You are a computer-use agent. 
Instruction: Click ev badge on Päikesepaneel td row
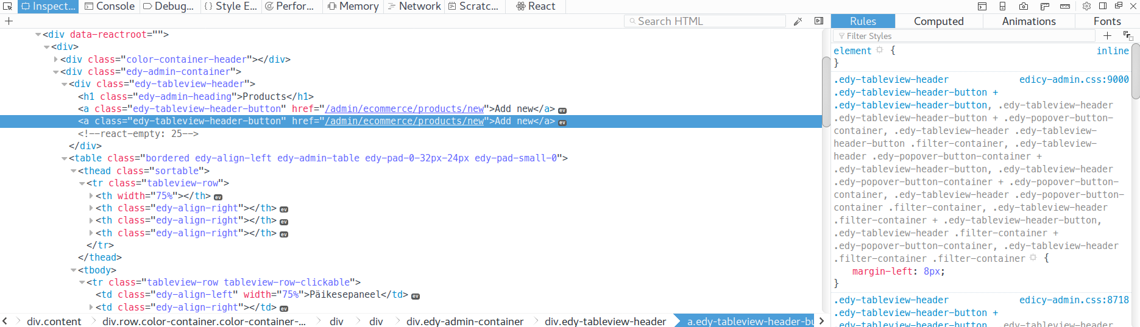click(416, 296)
